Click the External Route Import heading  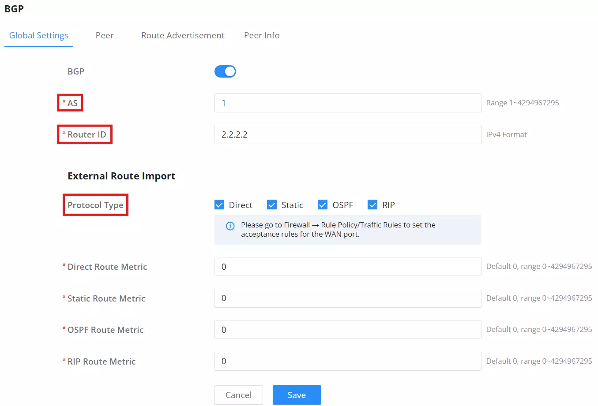coord(121,176)
